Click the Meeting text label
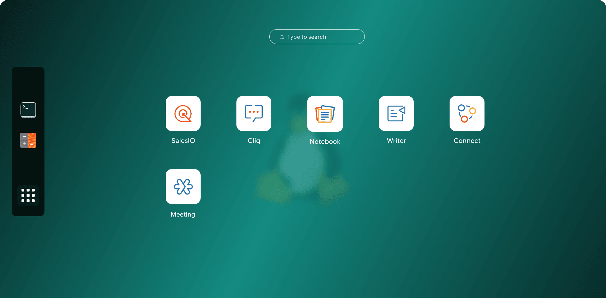This screenshot has height=298, width=606. 183,214
